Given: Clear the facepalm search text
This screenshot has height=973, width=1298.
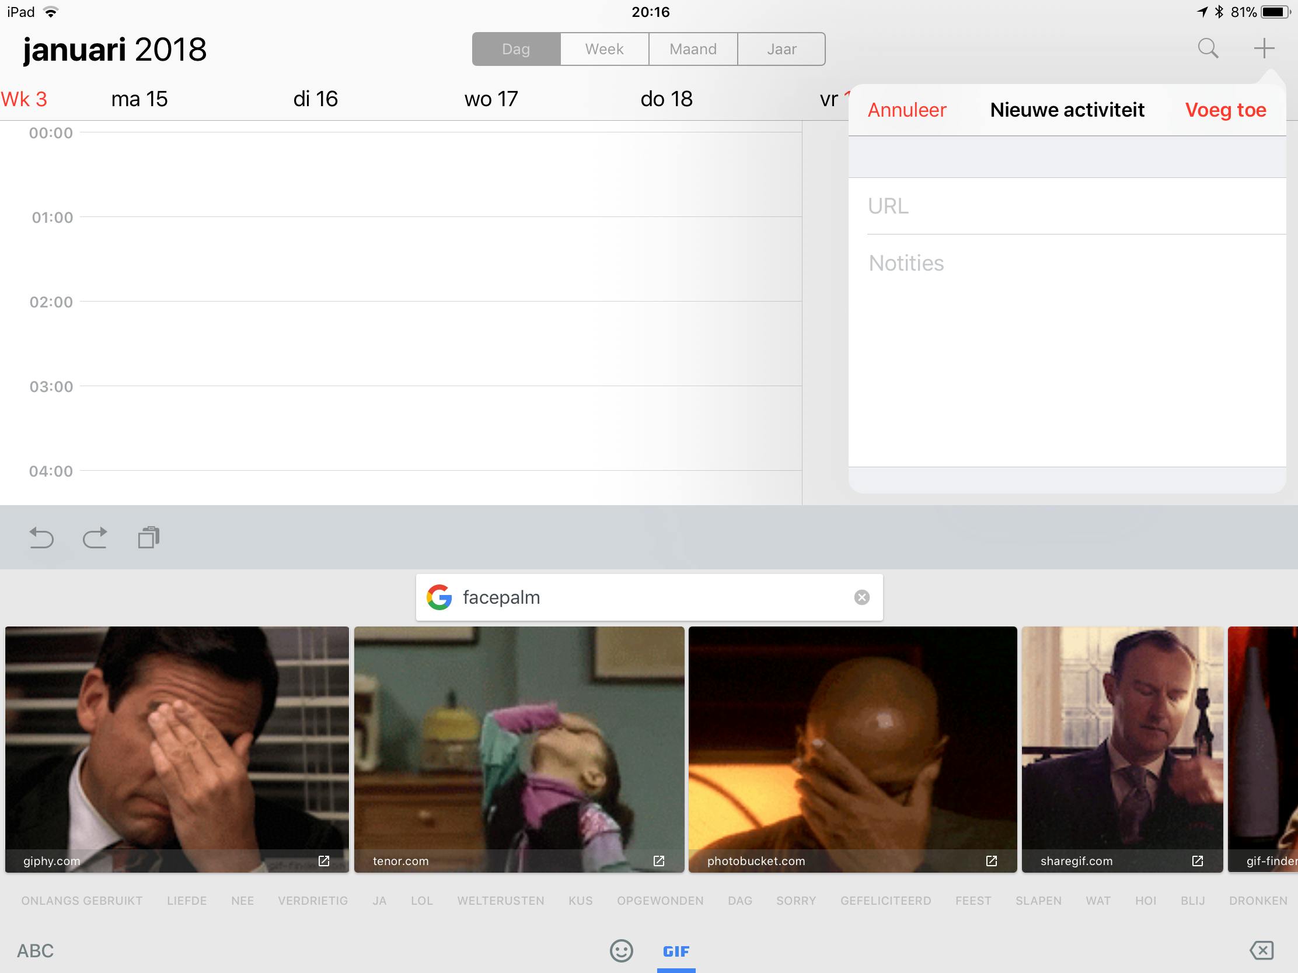Looking at the screenshot, I should tap(861, 597).
